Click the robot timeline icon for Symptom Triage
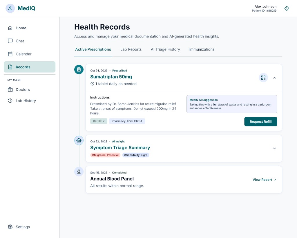The width and height of the screenshot is (297, 238). click(x=79, y=140)
